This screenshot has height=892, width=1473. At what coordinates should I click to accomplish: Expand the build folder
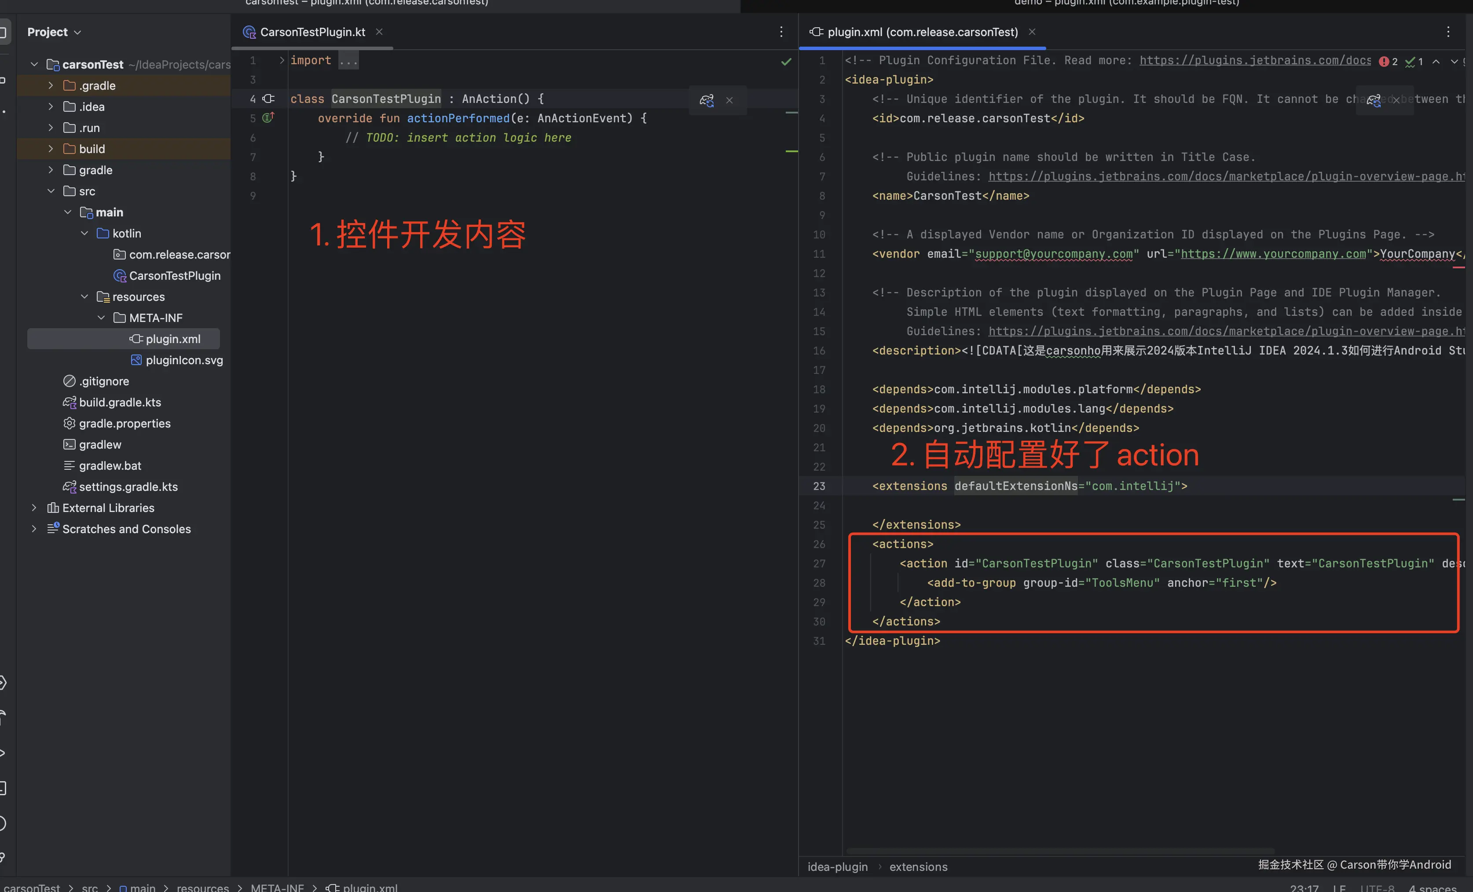[x=51, y=149]
